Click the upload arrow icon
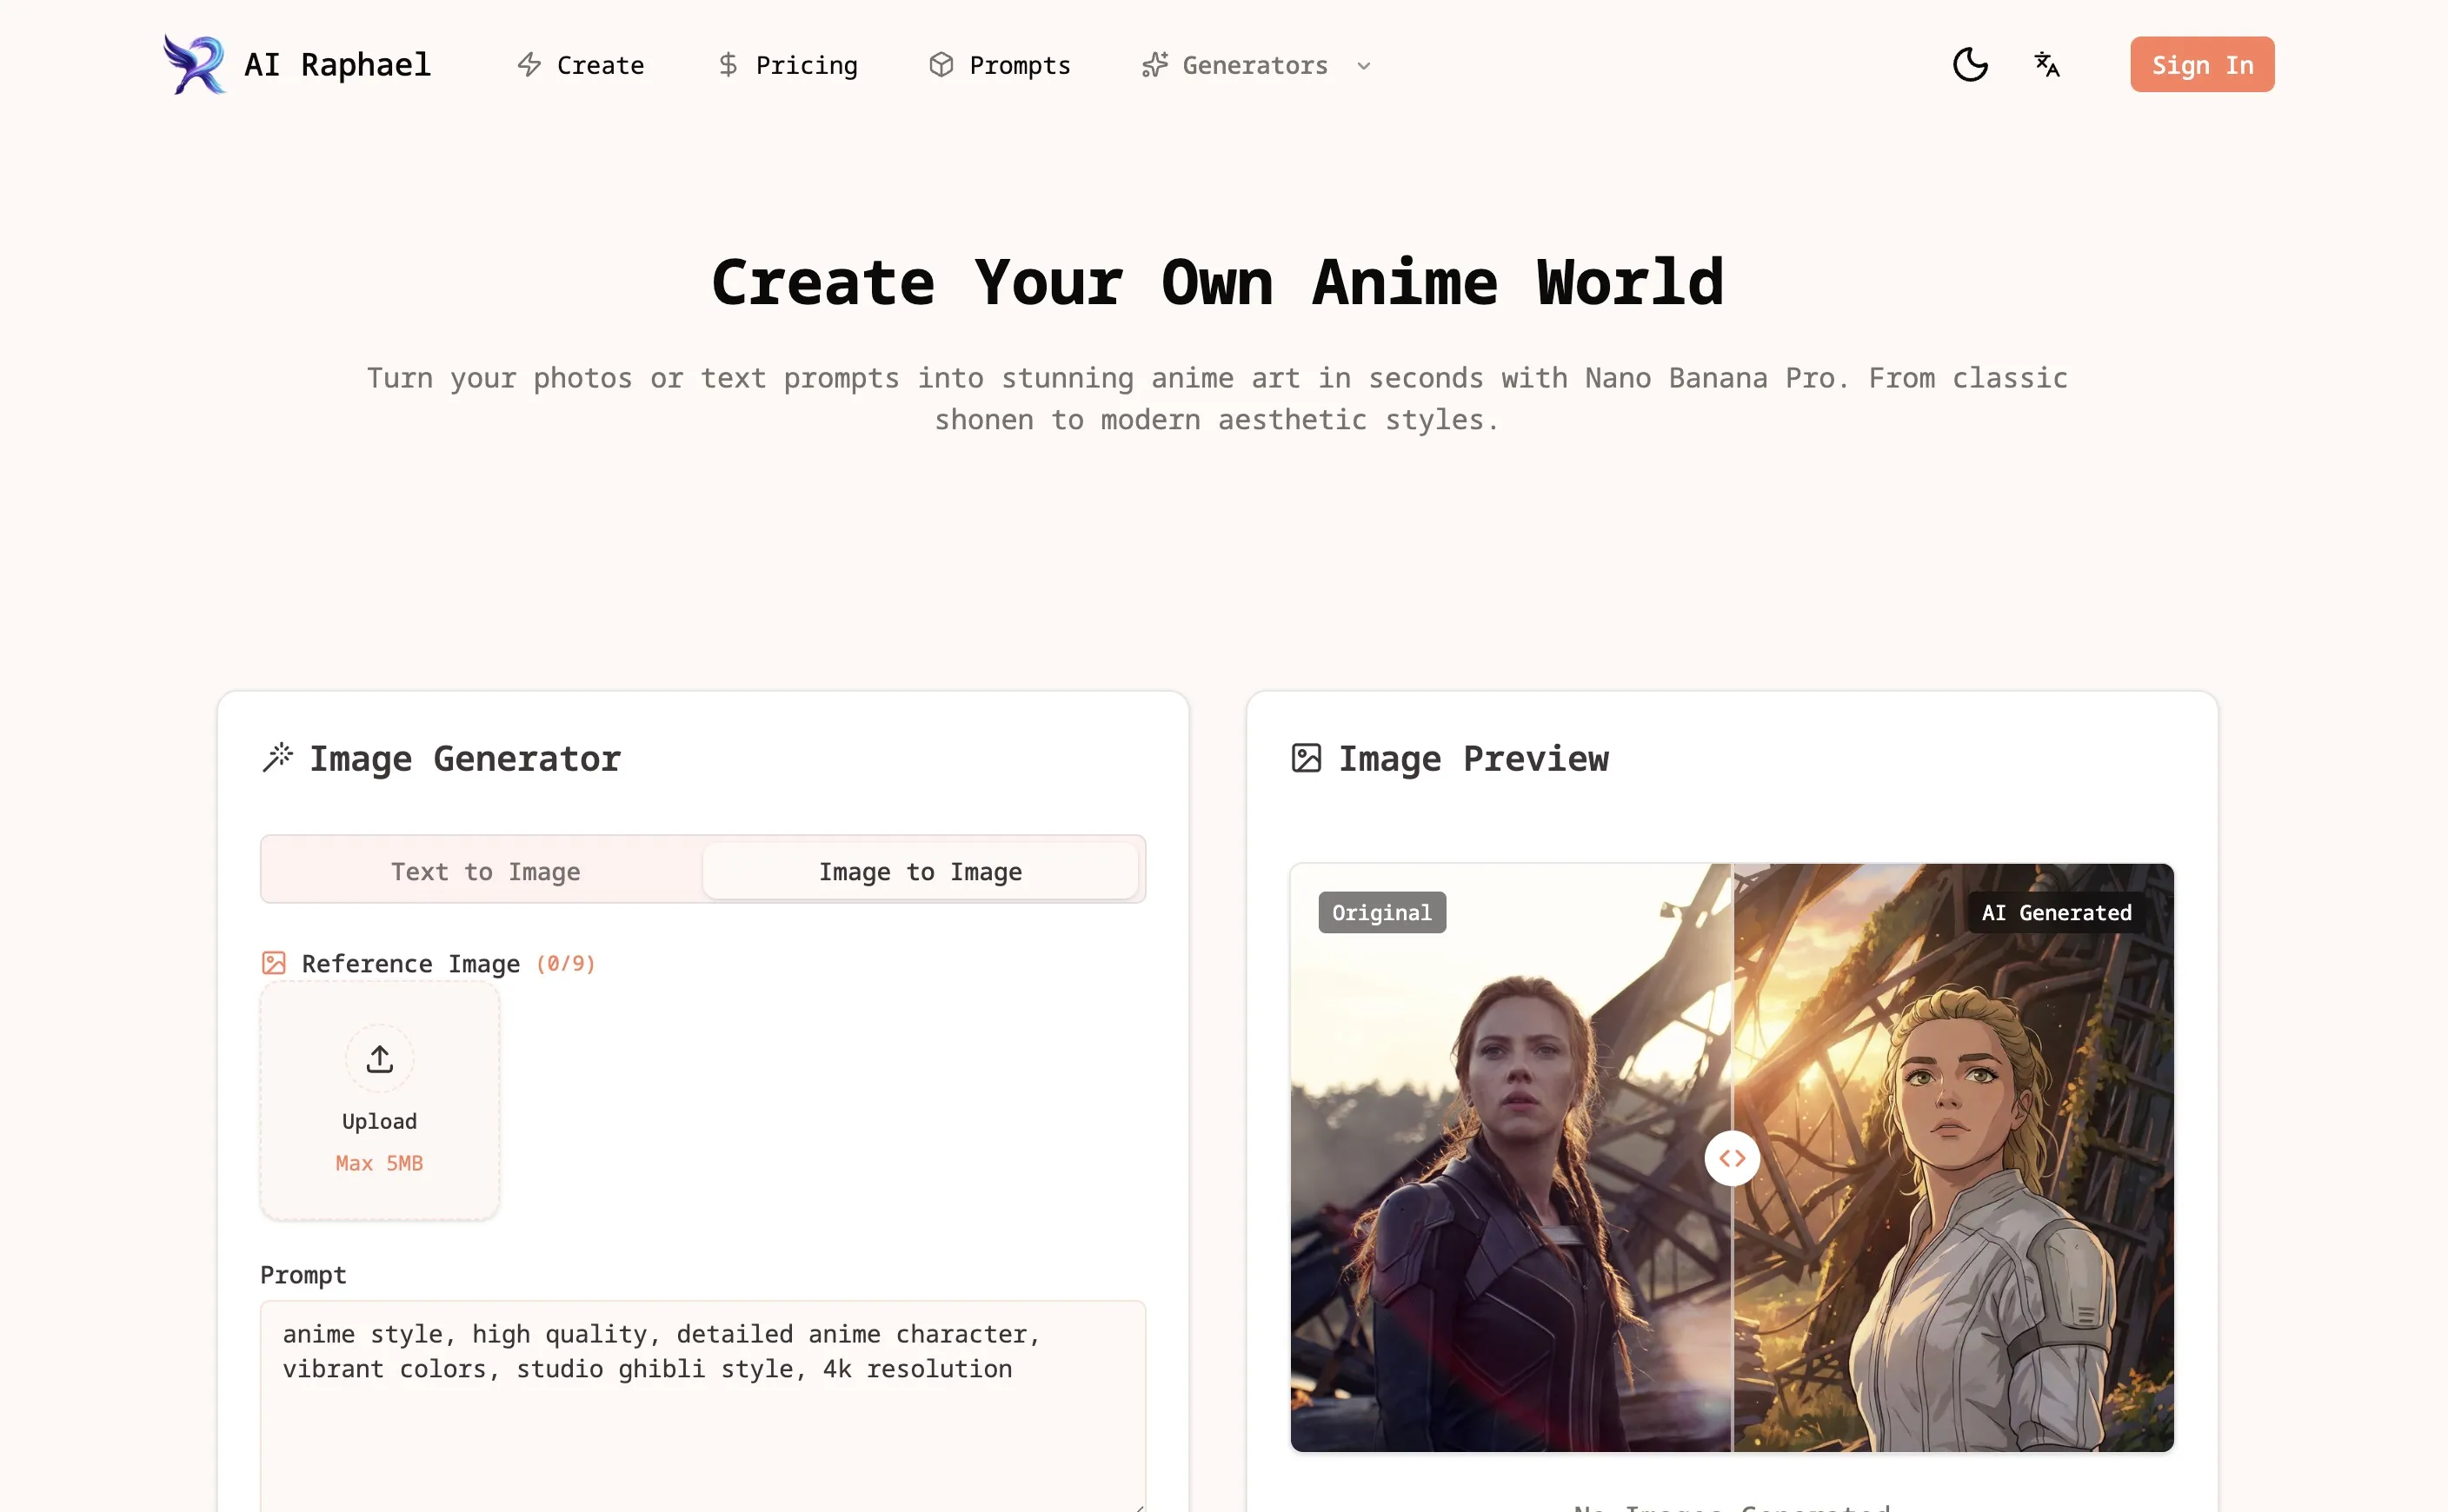This screenshot has width=2448, height=1512. click(379, 1058)
